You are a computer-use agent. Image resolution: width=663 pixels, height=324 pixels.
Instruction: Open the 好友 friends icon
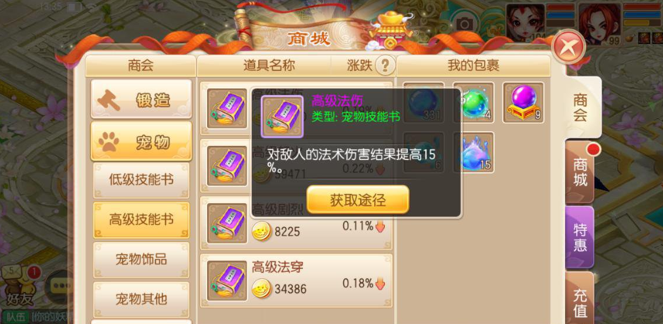[x=19, y=286]
